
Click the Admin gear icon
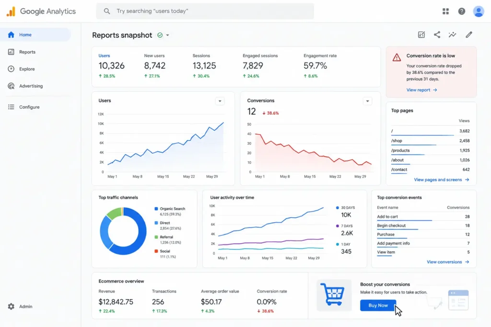click(11, 306)
